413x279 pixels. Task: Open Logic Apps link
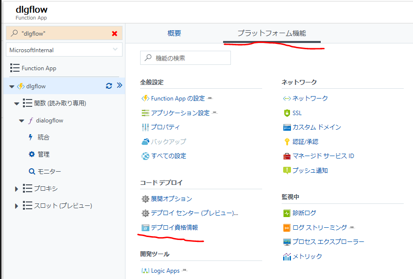coord(165,271)
